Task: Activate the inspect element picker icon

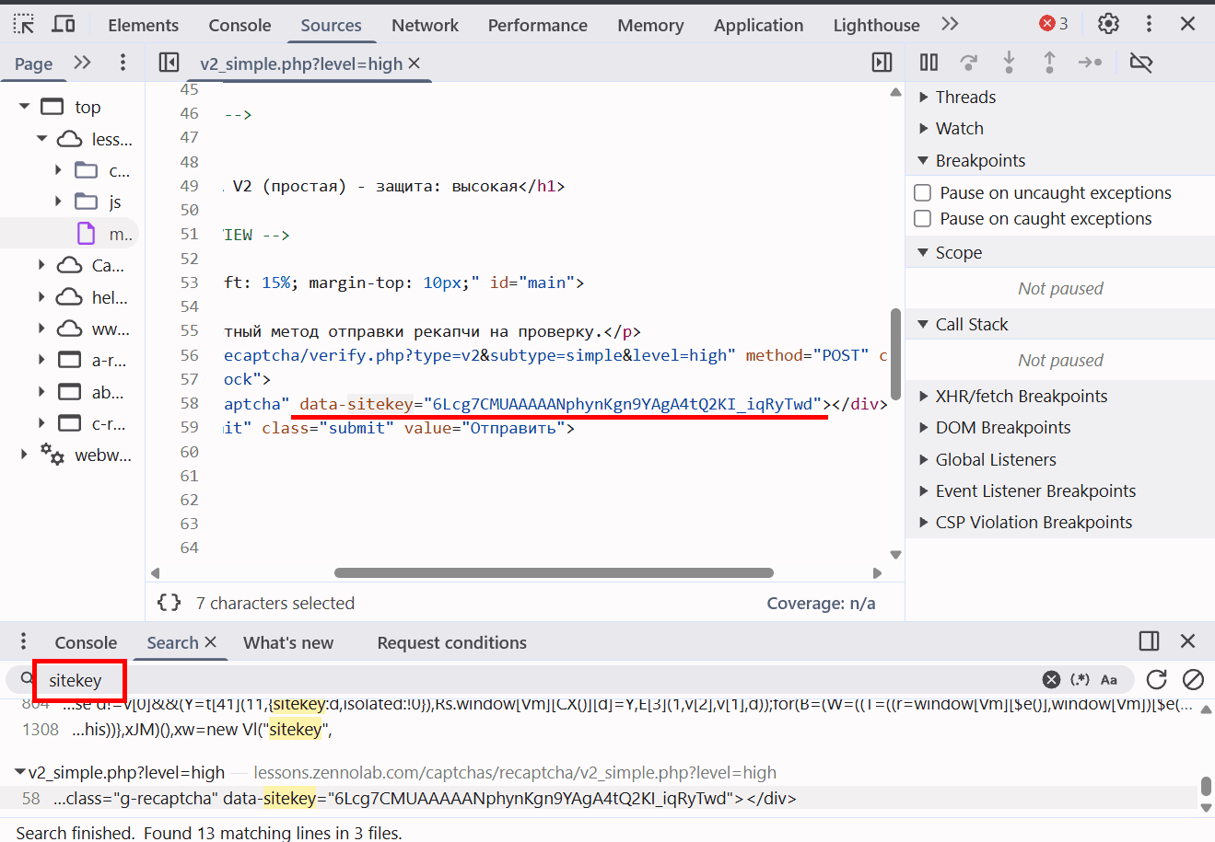Action: click(24, 24)
